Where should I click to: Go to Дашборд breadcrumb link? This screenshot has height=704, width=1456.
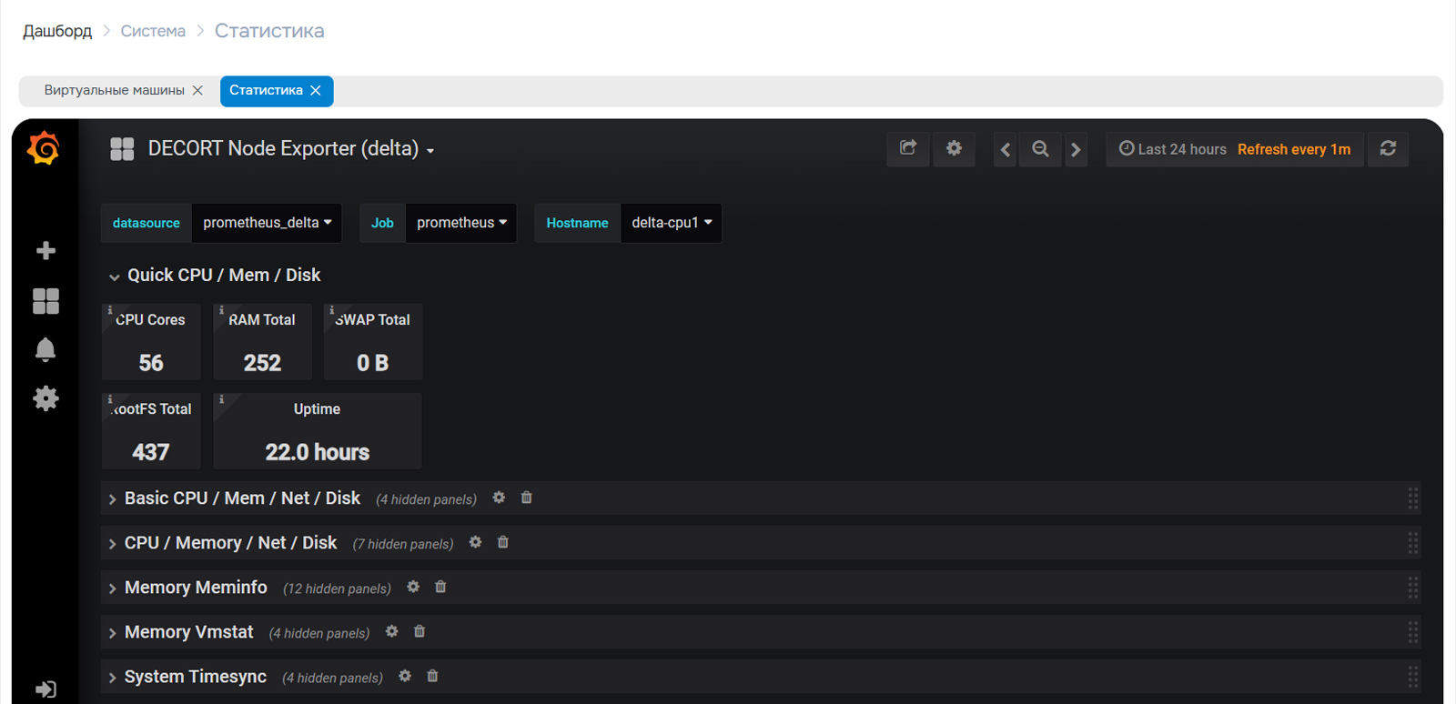57,31
